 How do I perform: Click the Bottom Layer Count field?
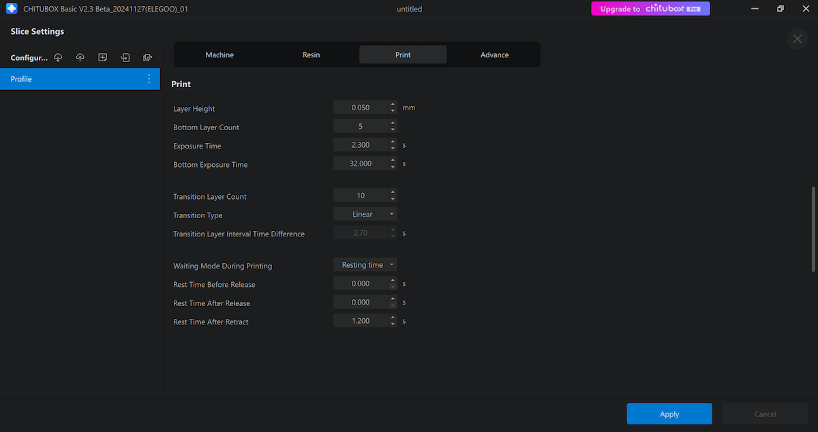[361, 126]
